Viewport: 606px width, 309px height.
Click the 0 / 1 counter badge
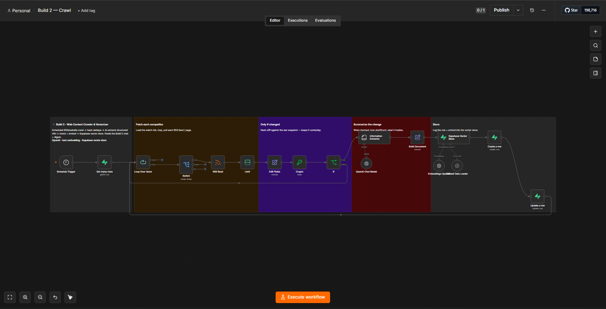(x=481, y=10)
